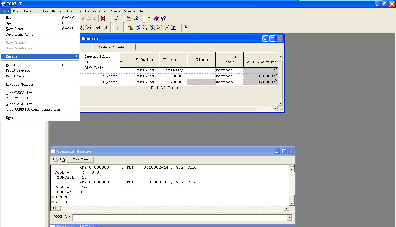Click the globe-with-document toolbar icon

coord(136,19)
